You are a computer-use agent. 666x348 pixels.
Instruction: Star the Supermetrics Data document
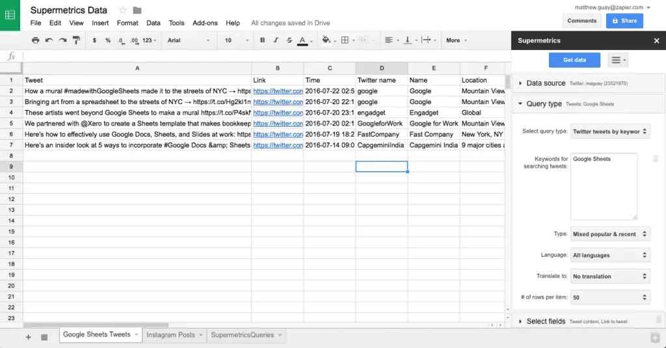click(122, 10)
